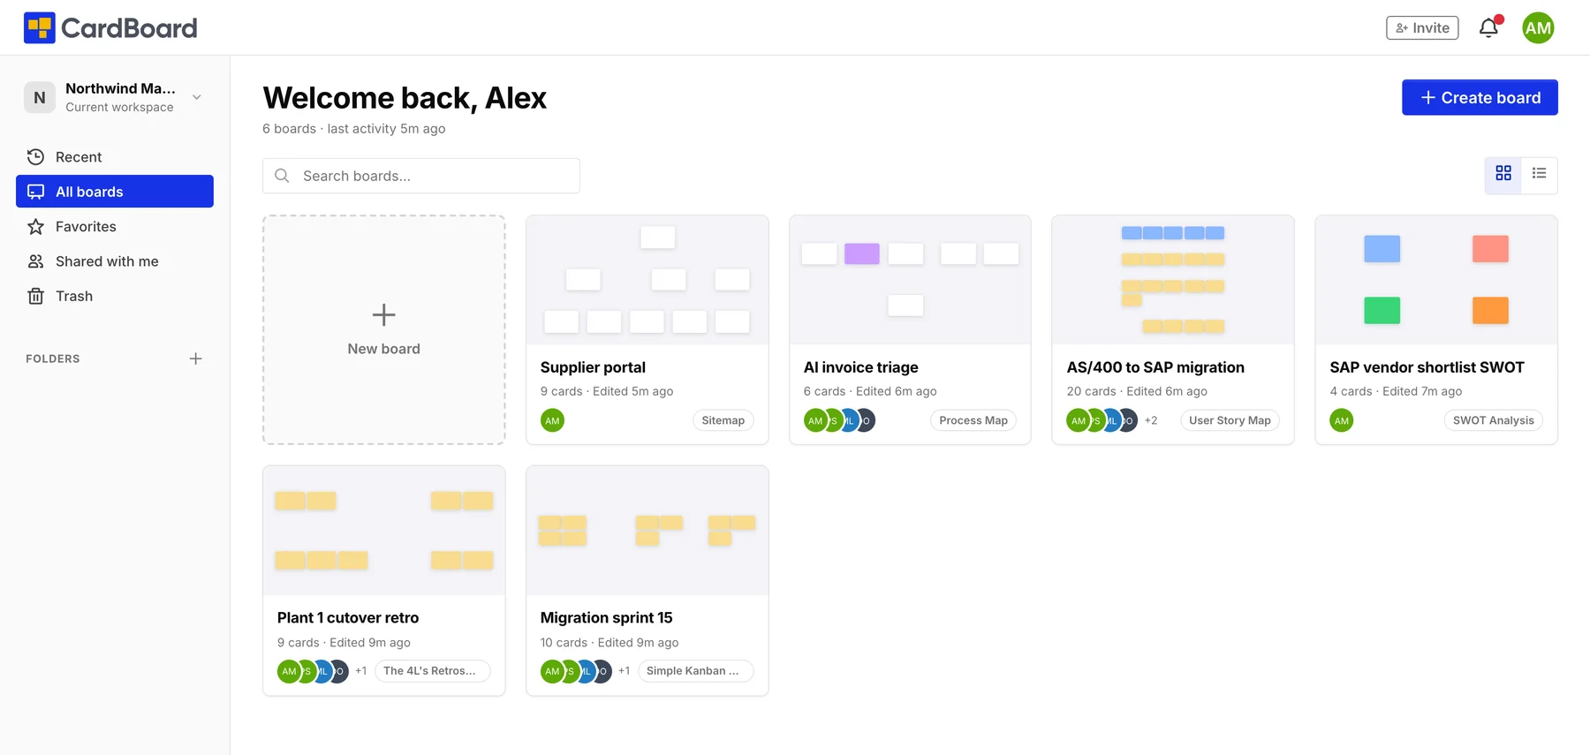Click the red square in SWOT preview
Image resolution: width=1590 pixels, height=755 pixels.
[1490, 249]
